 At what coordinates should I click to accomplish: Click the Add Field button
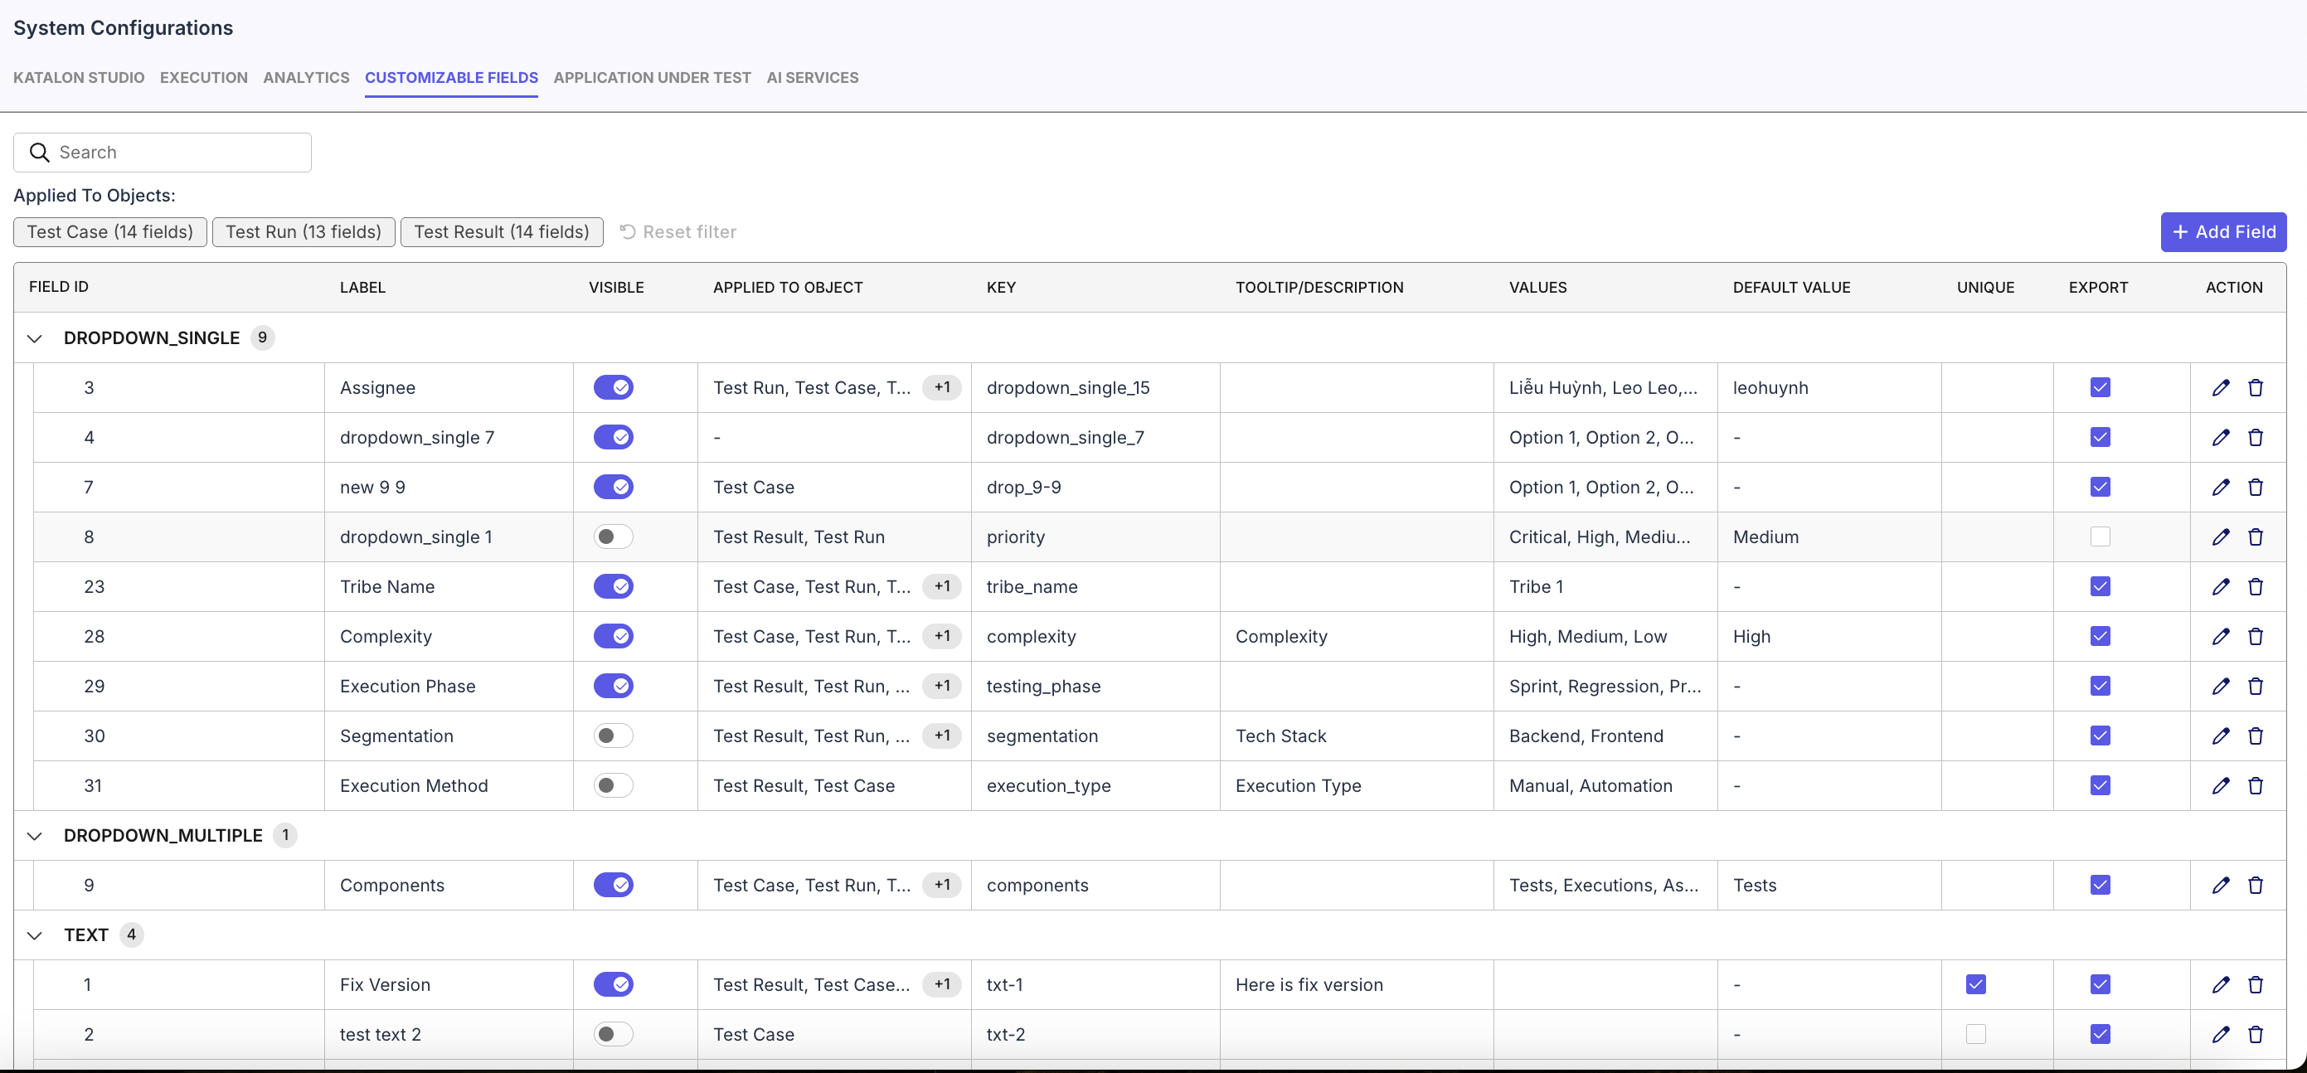coord(2224,231)
